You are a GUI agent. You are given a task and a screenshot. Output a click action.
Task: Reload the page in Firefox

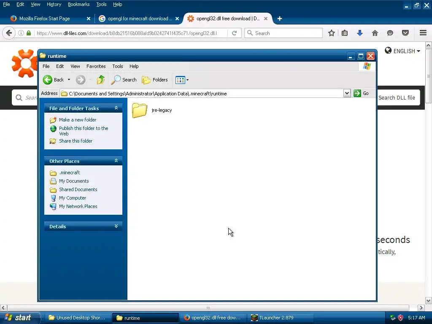pos(235,33)
